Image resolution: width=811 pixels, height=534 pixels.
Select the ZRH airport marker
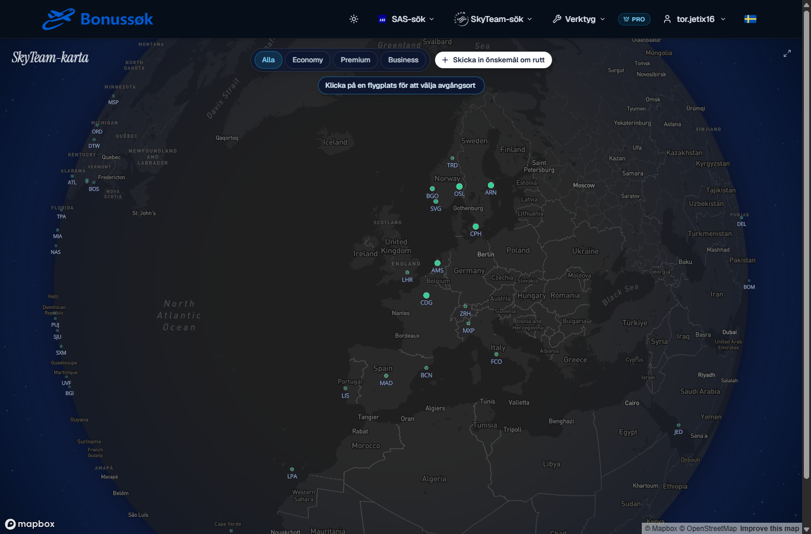coord(465,307)
